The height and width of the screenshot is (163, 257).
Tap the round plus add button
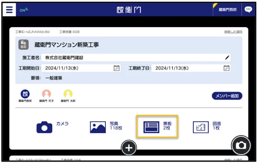tap(129, 148)
